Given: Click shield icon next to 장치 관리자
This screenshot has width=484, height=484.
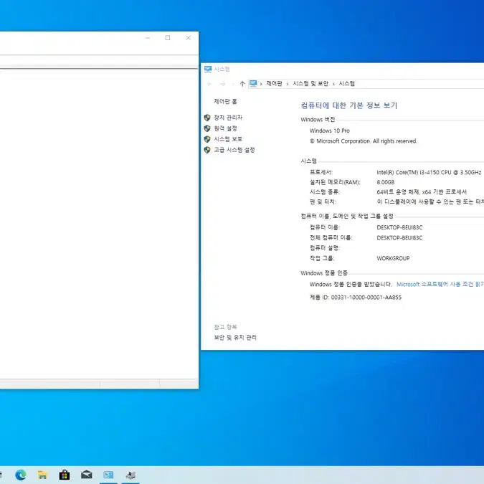Looking at the screenshot, I should click(x=207, y=118).
